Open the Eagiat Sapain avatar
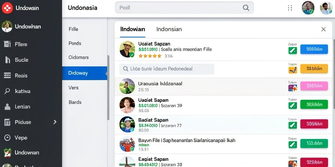Image resolution: width=335 pixels, height=167 pixels. point(127,162)
